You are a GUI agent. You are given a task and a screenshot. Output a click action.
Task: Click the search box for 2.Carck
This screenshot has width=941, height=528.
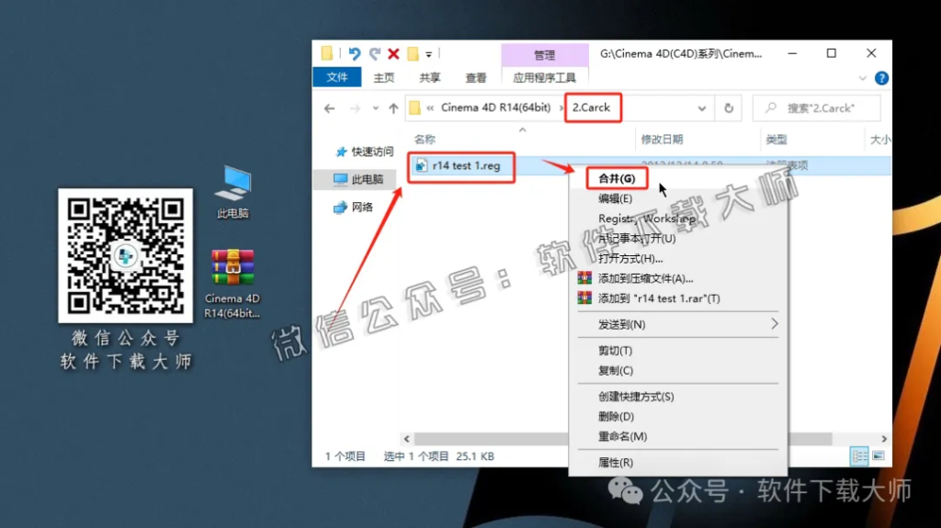816,108
